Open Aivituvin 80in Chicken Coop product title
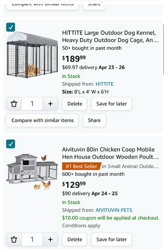The width and height of the screenshot is (164, 249). tap(110, 153)
